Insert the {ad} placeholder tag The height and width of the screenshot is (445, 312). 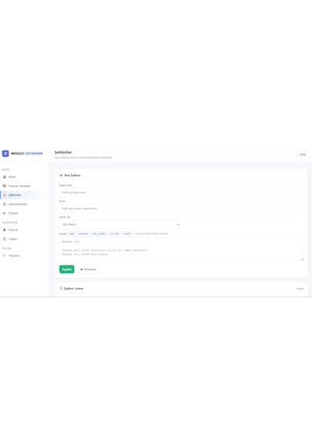(x=72, y=233)
